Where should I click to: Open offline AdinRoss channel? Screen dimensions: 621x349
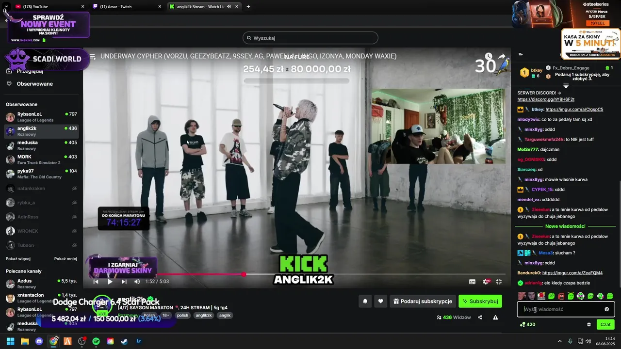41,217
